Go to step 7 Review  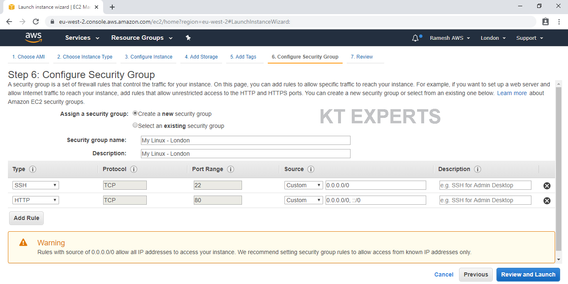pyautogui.click(x=362, y=57)
